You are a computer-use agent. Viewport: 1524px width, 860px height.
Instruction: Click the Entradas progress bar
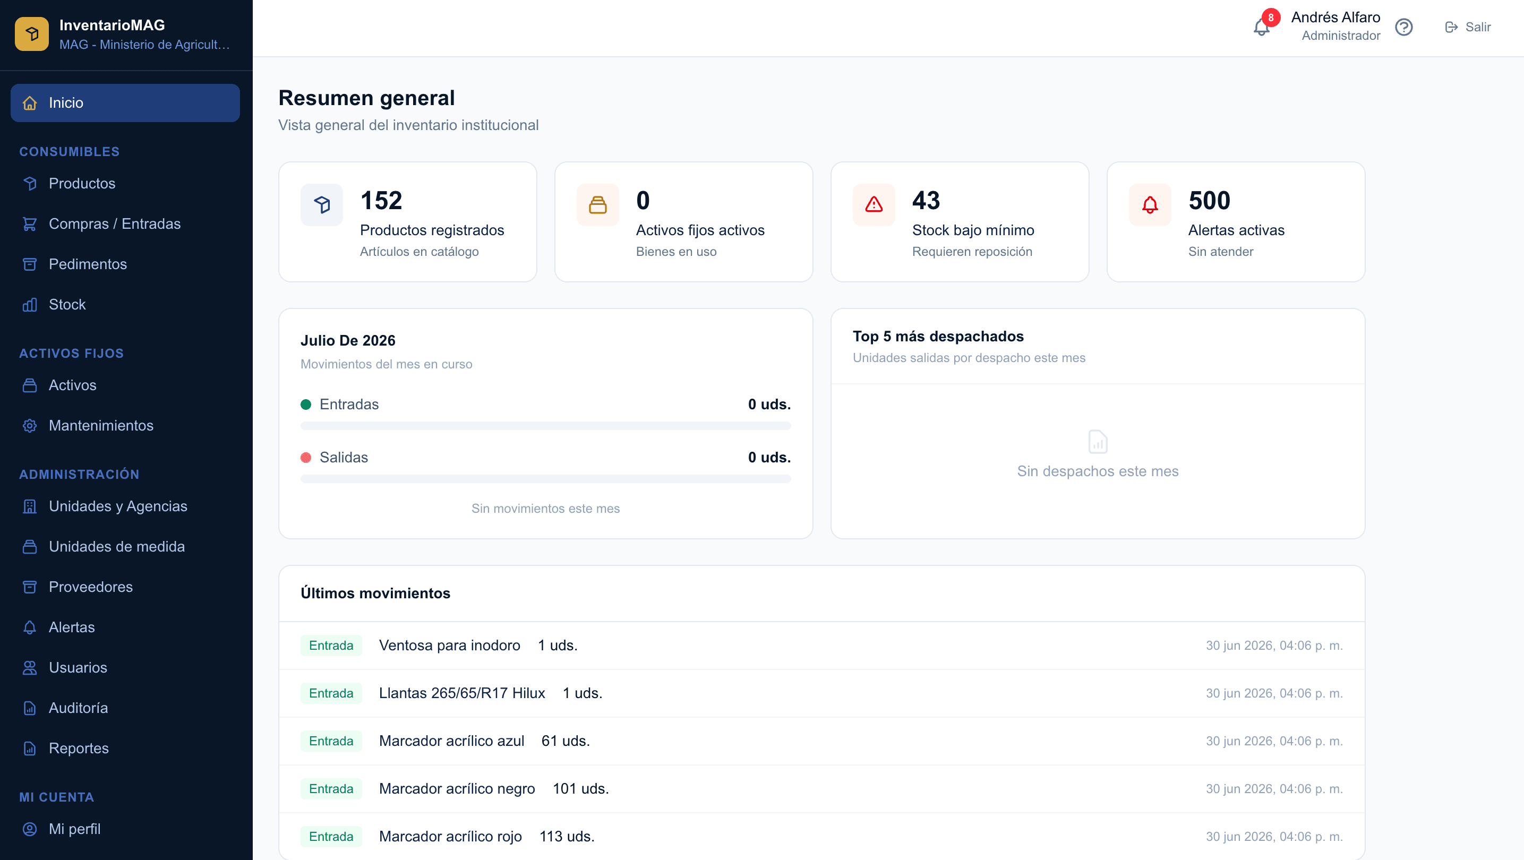pos(545,426)
